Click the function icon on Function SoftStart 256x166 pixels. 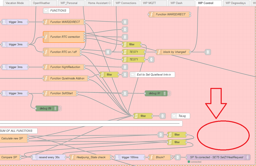[46, 93]
